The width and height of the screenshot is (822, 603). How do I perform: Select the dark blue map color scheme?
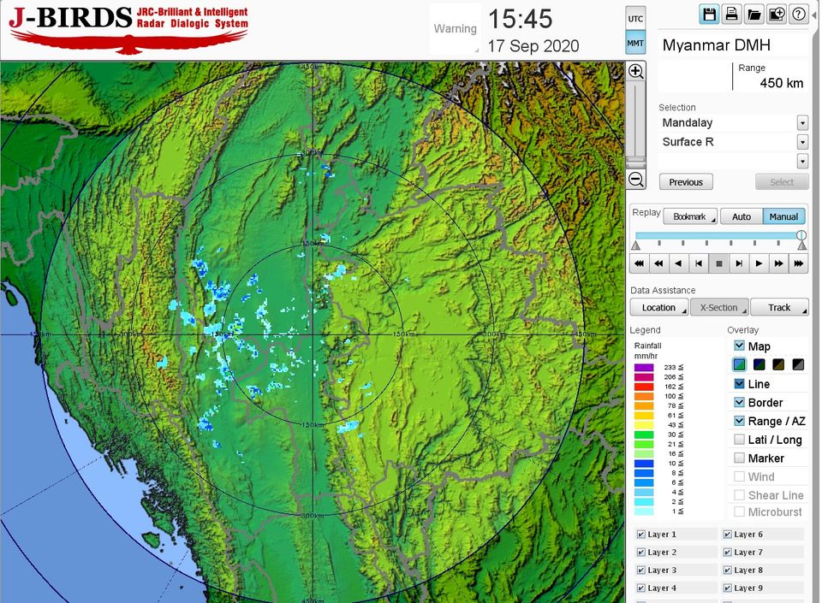coord(759,364)
